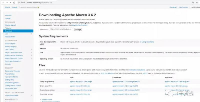Screen dimensions: 200x102
Task: Open How to Contribute sidebar link
Action: point(11,77)
